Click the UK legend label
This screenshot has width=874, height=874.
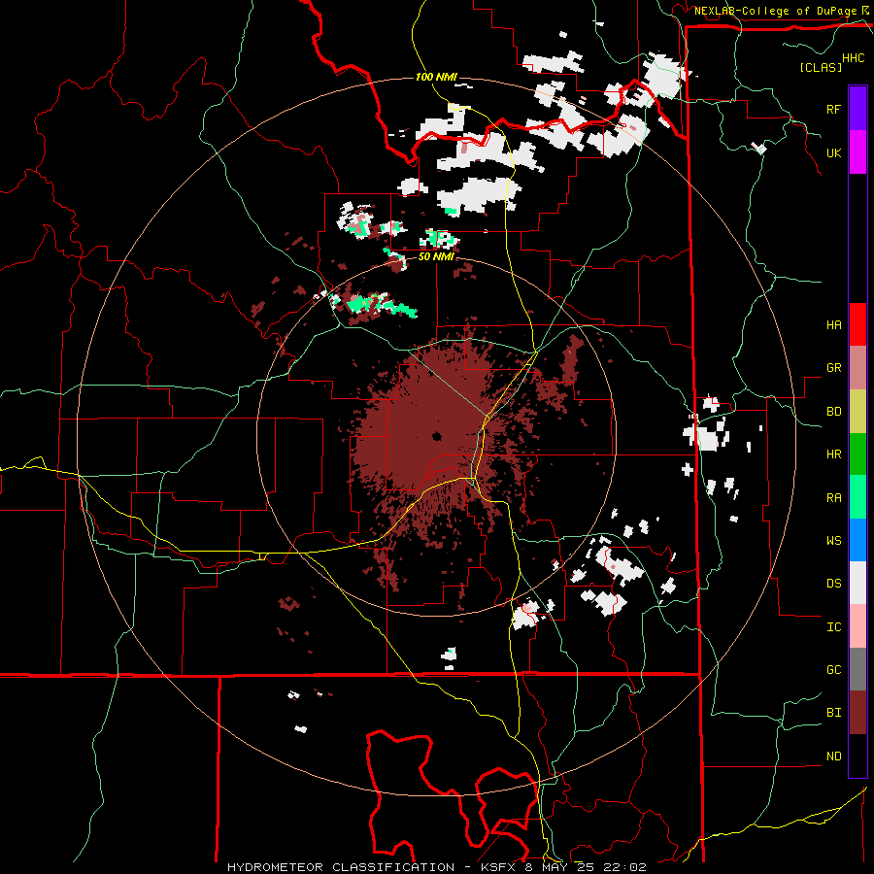(833, 152)
